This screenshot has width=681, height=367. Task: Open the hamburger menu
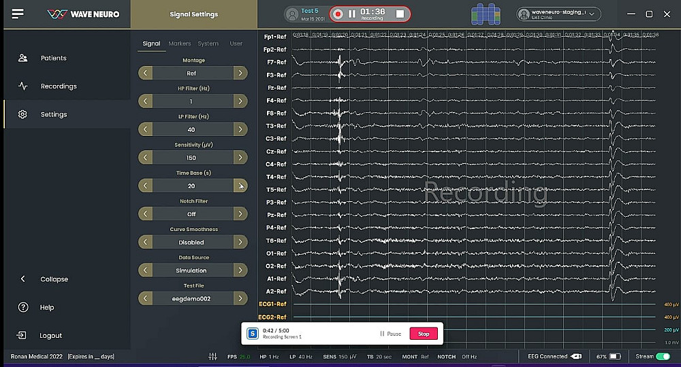(x=18, y=14)
